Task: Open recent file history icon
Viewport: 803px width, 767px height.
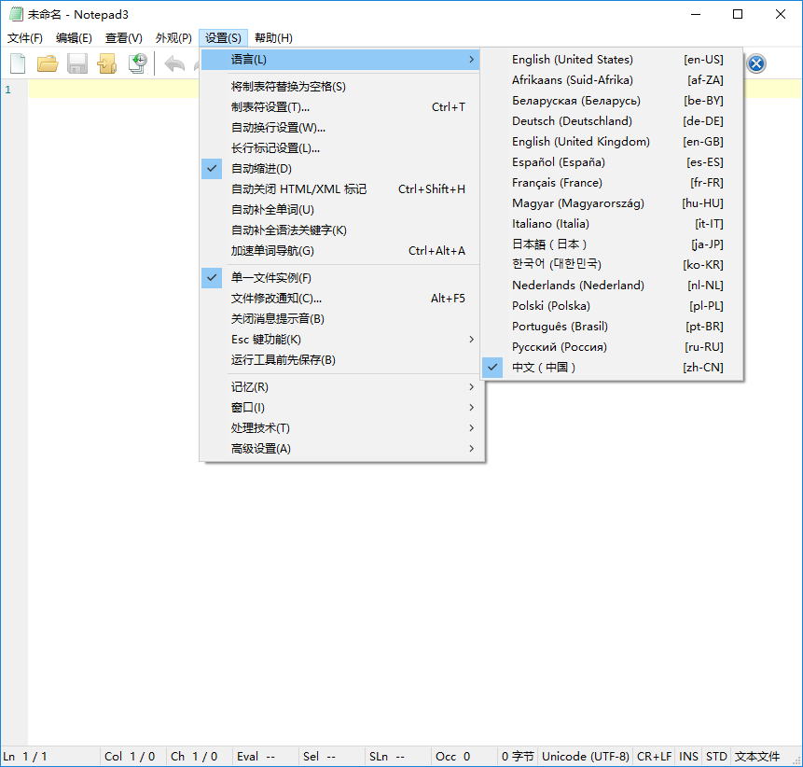Action: tap(138, 63)
